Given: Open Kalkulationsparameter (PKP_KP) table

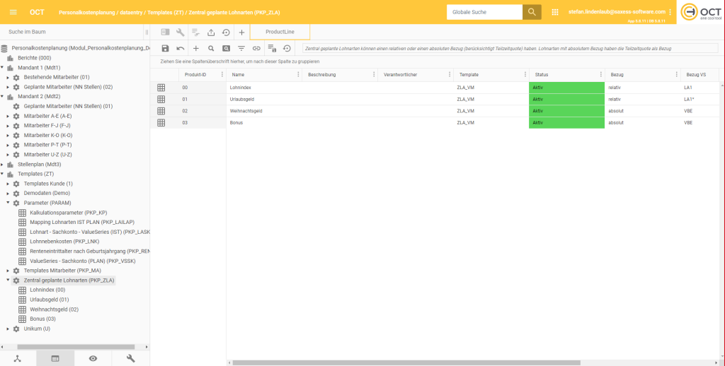Looking at the screenshot, I should click(69, 213).
